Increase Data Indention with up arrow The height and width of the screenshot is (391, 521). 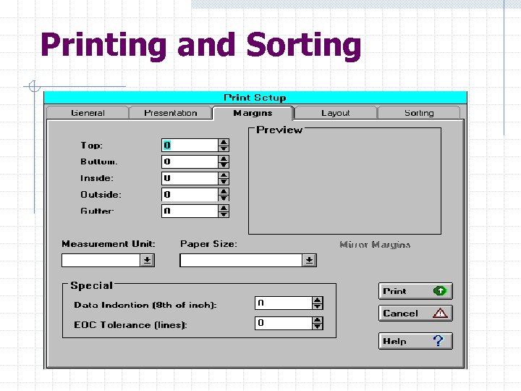click(x=318, y=300)
